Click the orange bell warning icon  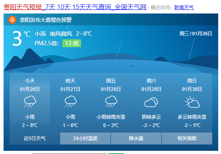click(x=12, y=20)
